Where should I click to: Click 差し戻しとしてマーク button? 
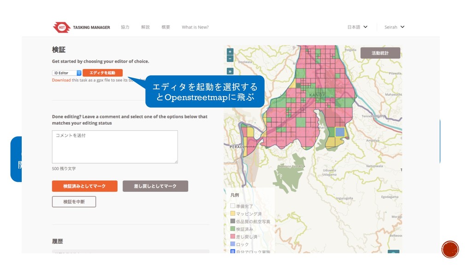155,186
